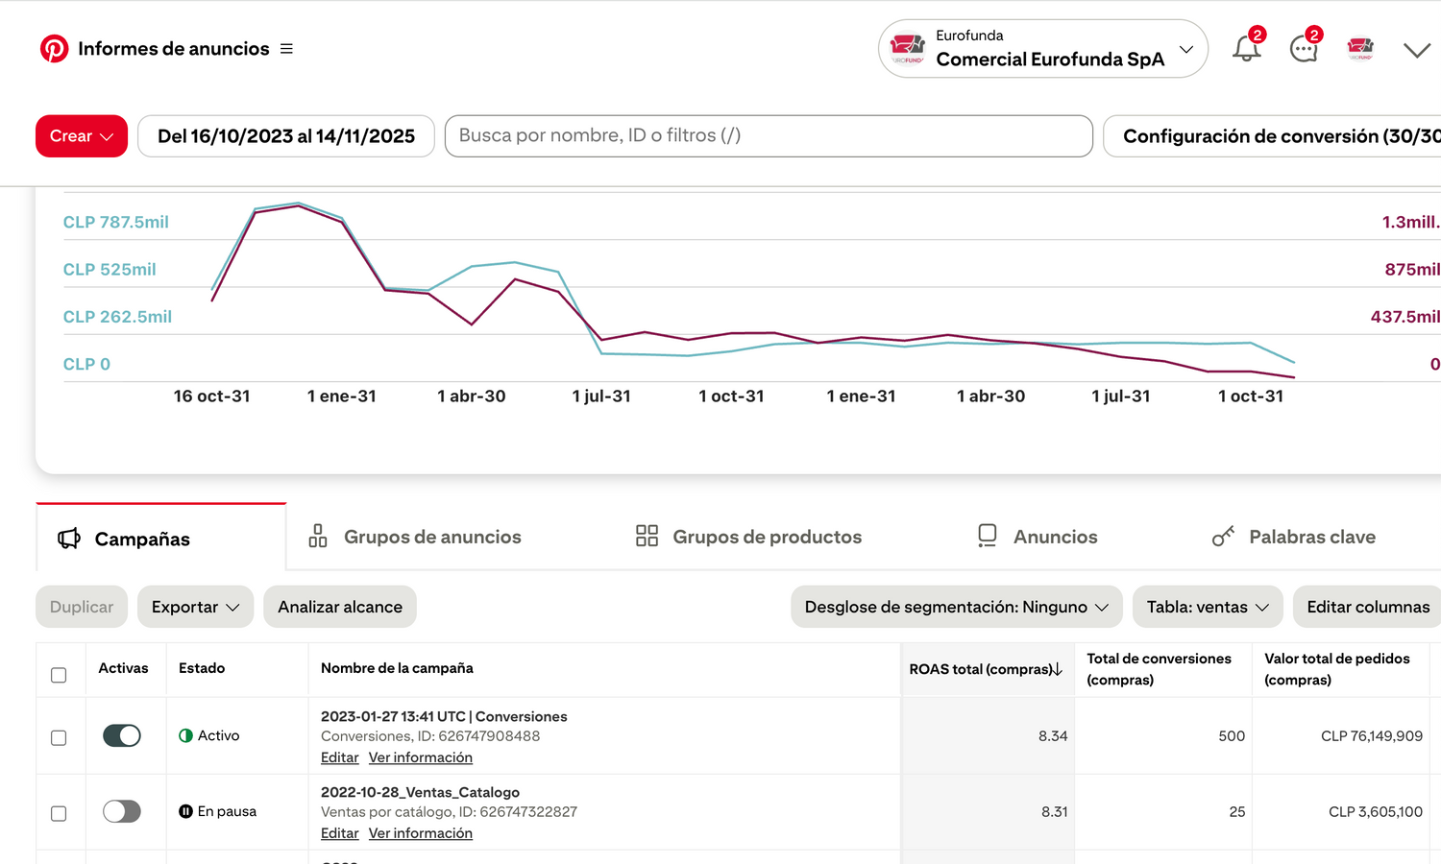Screen dimensions: 1441x864
Task: Expand the Crear dropdown button
Action: point(82,136)
